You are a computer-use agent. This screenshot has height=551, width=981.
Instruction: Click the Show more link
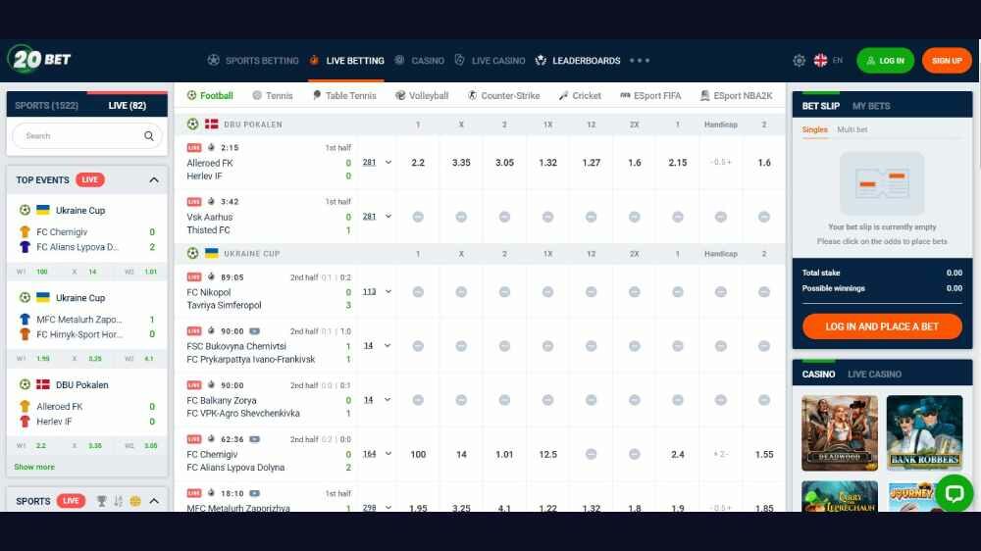34,467
